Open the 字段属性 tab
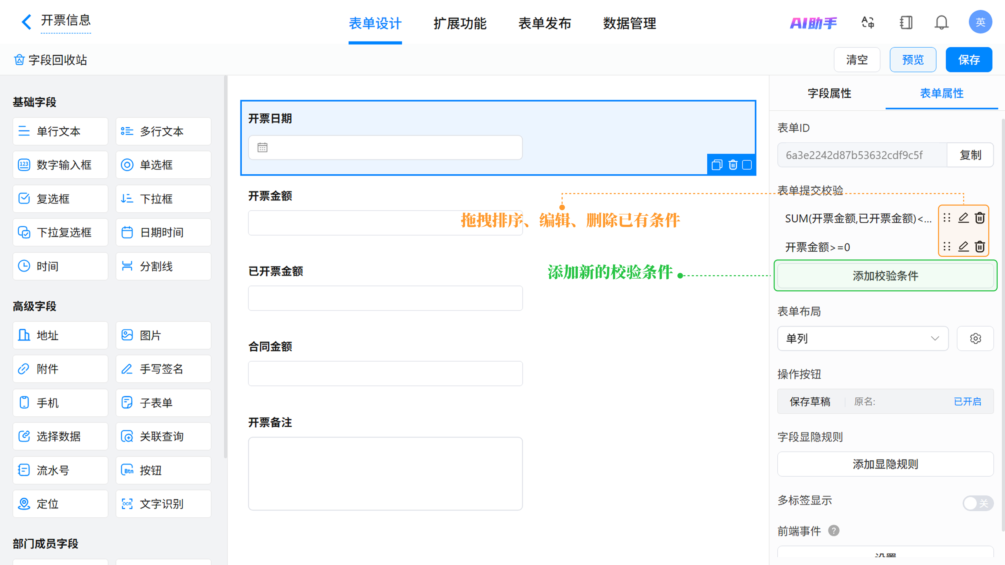1005x565 pixels. coord(829,93)
